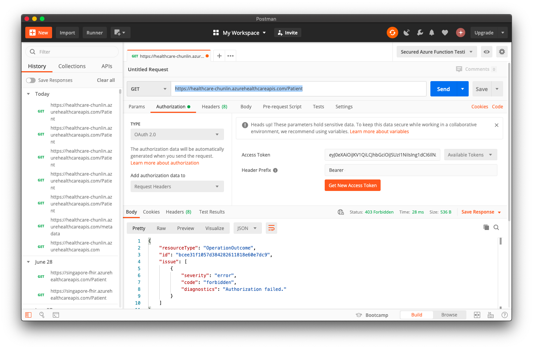This screenshot has width=533, height=349.
Task: Toggle Save Responses switch
Action: pyautogui.click(x=31, y=80)
